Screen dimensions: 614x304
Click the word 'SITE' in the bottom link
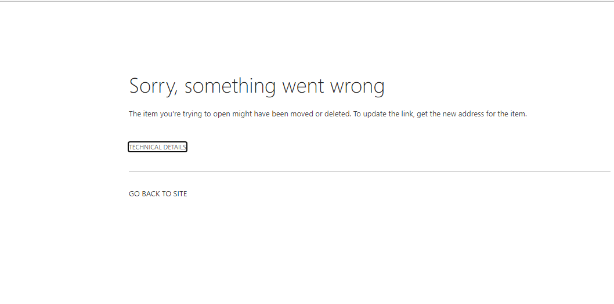(x=180, y=194)
